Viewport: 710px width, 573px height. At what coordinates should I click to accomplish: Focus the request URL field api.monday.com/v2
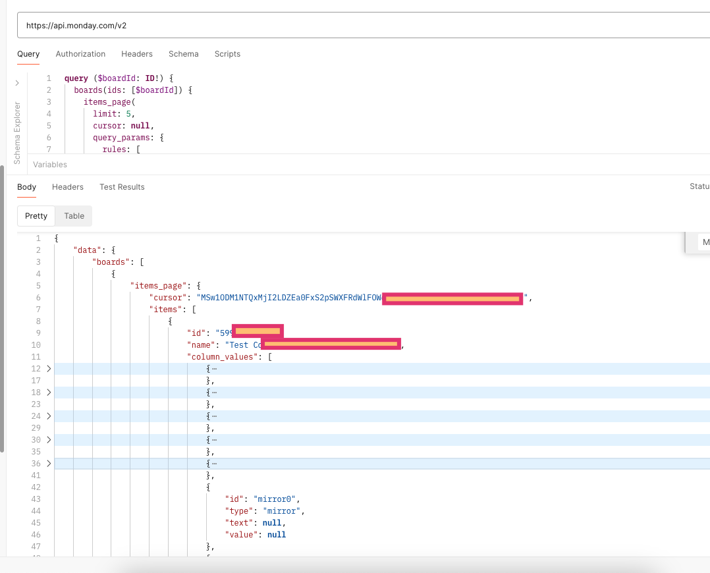364,26
